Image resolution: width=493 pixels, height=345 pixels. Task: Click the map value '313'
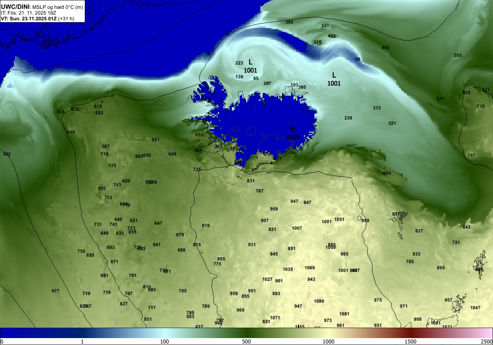pyautogui.click(x=377, y=108)
